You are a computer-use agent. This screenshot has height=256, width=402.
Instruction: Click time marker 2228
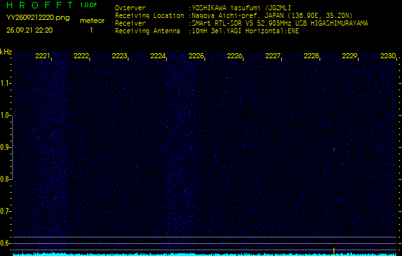point(311,56)
